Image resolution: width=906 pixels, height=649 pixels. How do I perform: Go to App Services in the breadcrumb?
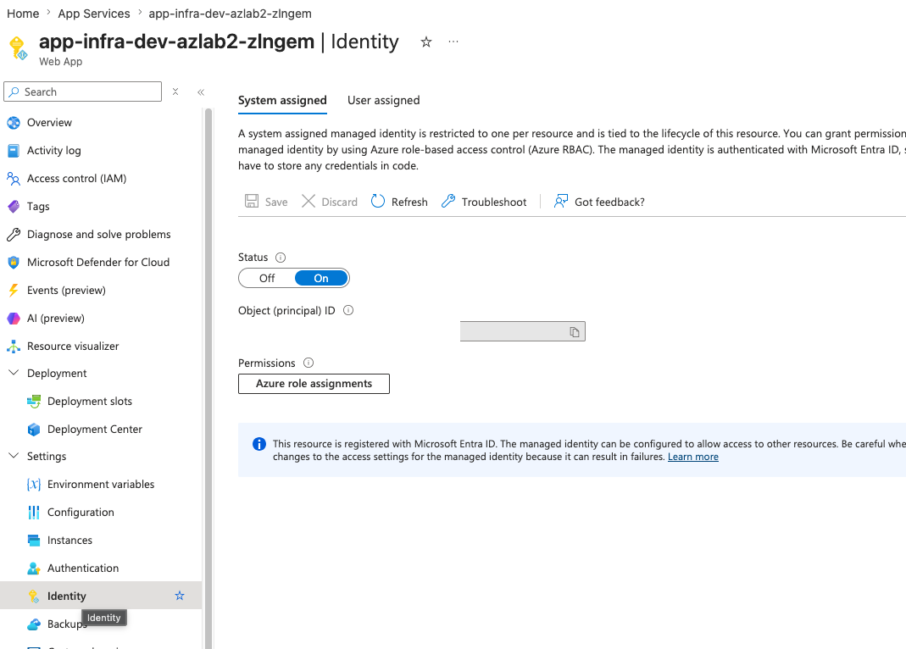94,14
